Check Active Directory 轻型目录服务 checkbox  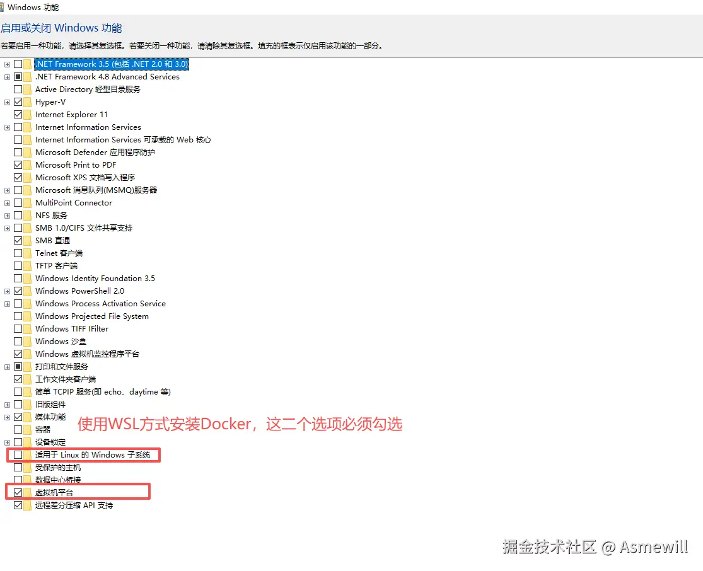18,89
